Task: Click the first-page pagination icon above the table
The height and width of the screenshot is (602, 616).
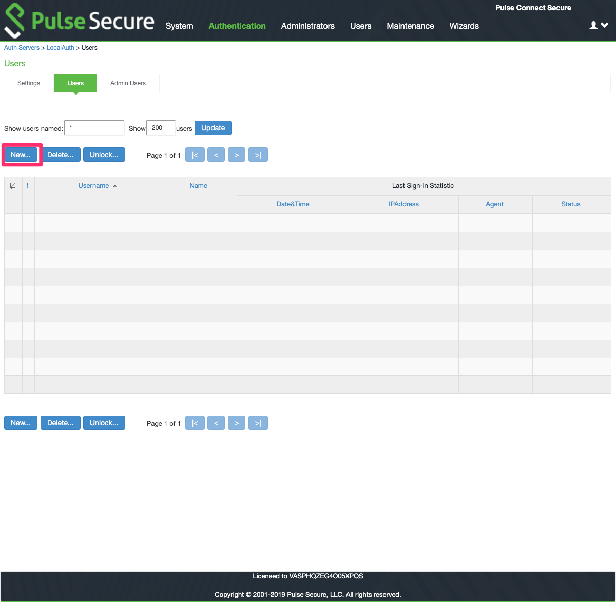Action: pos(195,155)
